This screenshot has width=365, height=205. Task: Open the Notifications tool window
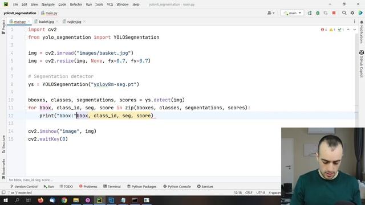pyautogui.click(x=362, y=32)
